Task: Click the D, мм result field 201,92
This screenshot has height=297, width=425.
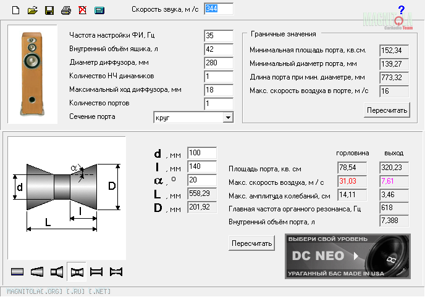Action: point(202,207)
